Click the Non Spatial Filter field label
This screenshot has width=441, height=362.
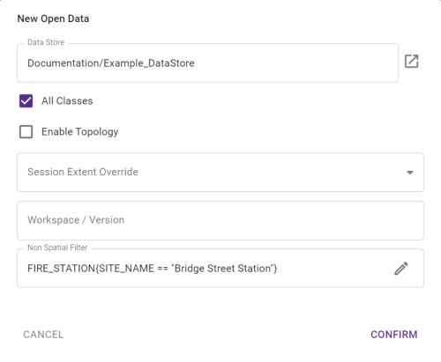pos(57,247)
